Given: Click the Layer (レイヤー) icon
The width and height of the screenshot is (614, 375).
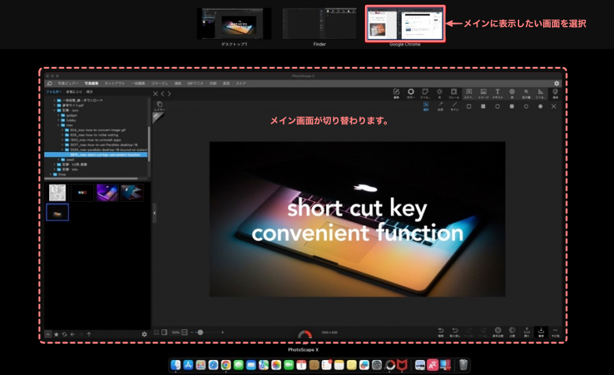Looking at the screenshot, I should coord(159,106).
